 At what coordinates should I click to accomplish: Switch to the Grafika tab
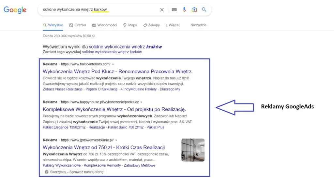tap(78, 25)
